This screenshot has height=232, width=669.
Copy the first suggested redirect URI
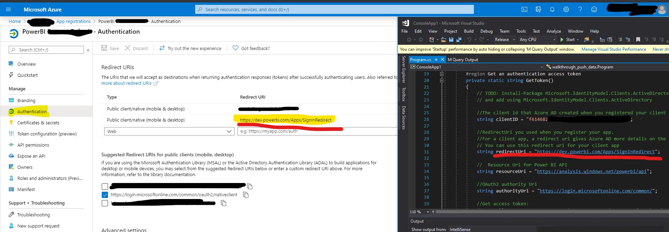(x=249, y=186)
